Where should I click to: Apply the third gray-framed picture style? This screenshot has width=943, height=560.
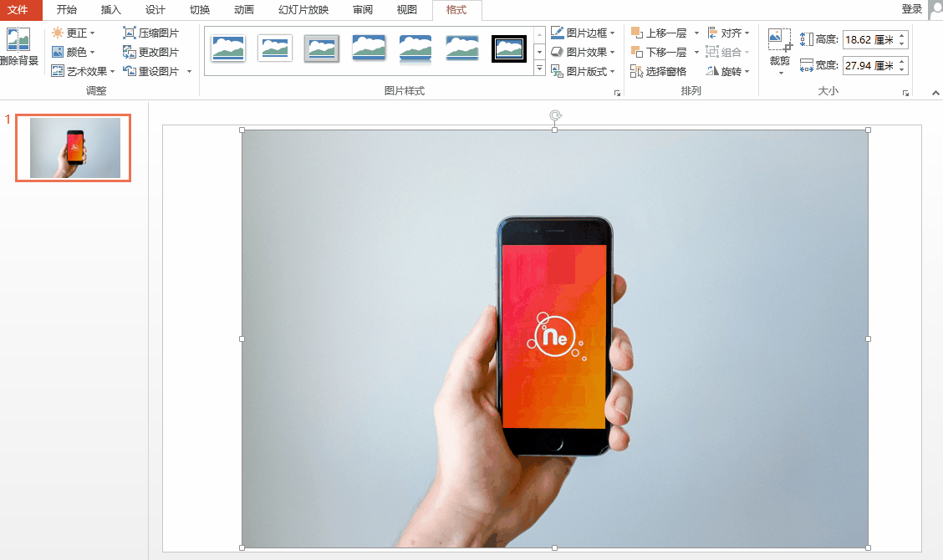coord(322,48)
